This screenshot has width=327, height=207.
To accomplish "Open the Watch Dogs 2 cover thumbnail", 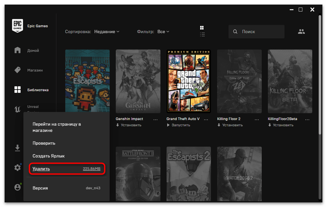I will [x=239, y=174].
